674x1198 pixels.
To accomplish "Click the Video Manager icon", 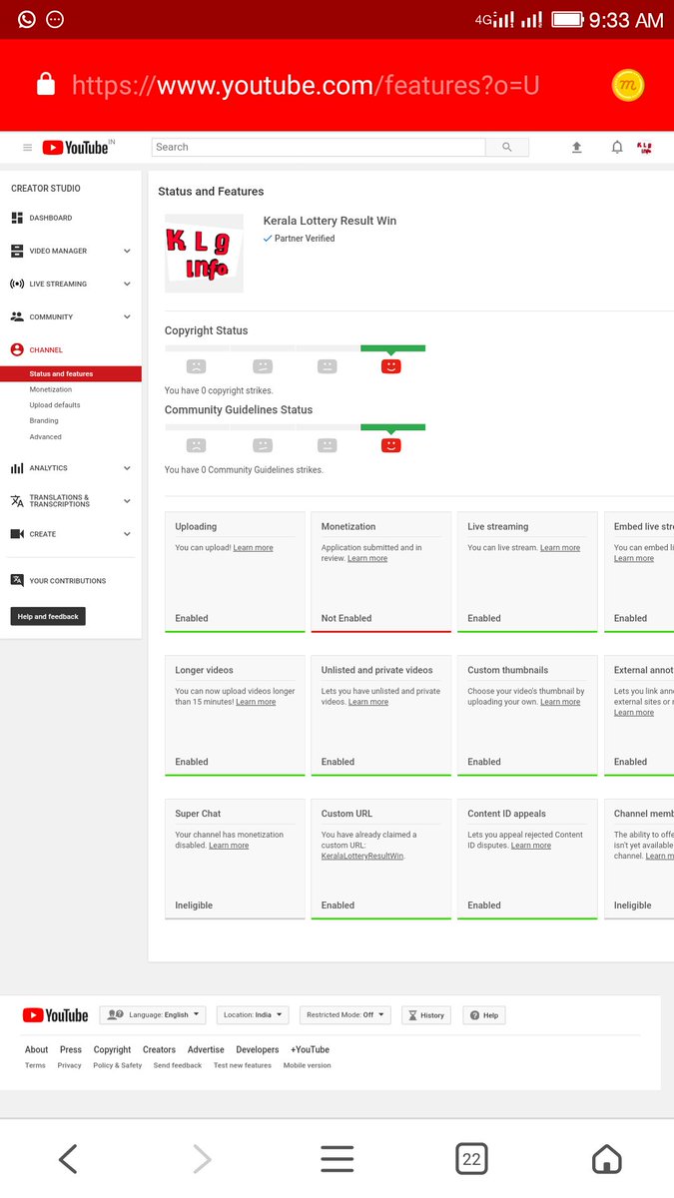I will [17, 251].
